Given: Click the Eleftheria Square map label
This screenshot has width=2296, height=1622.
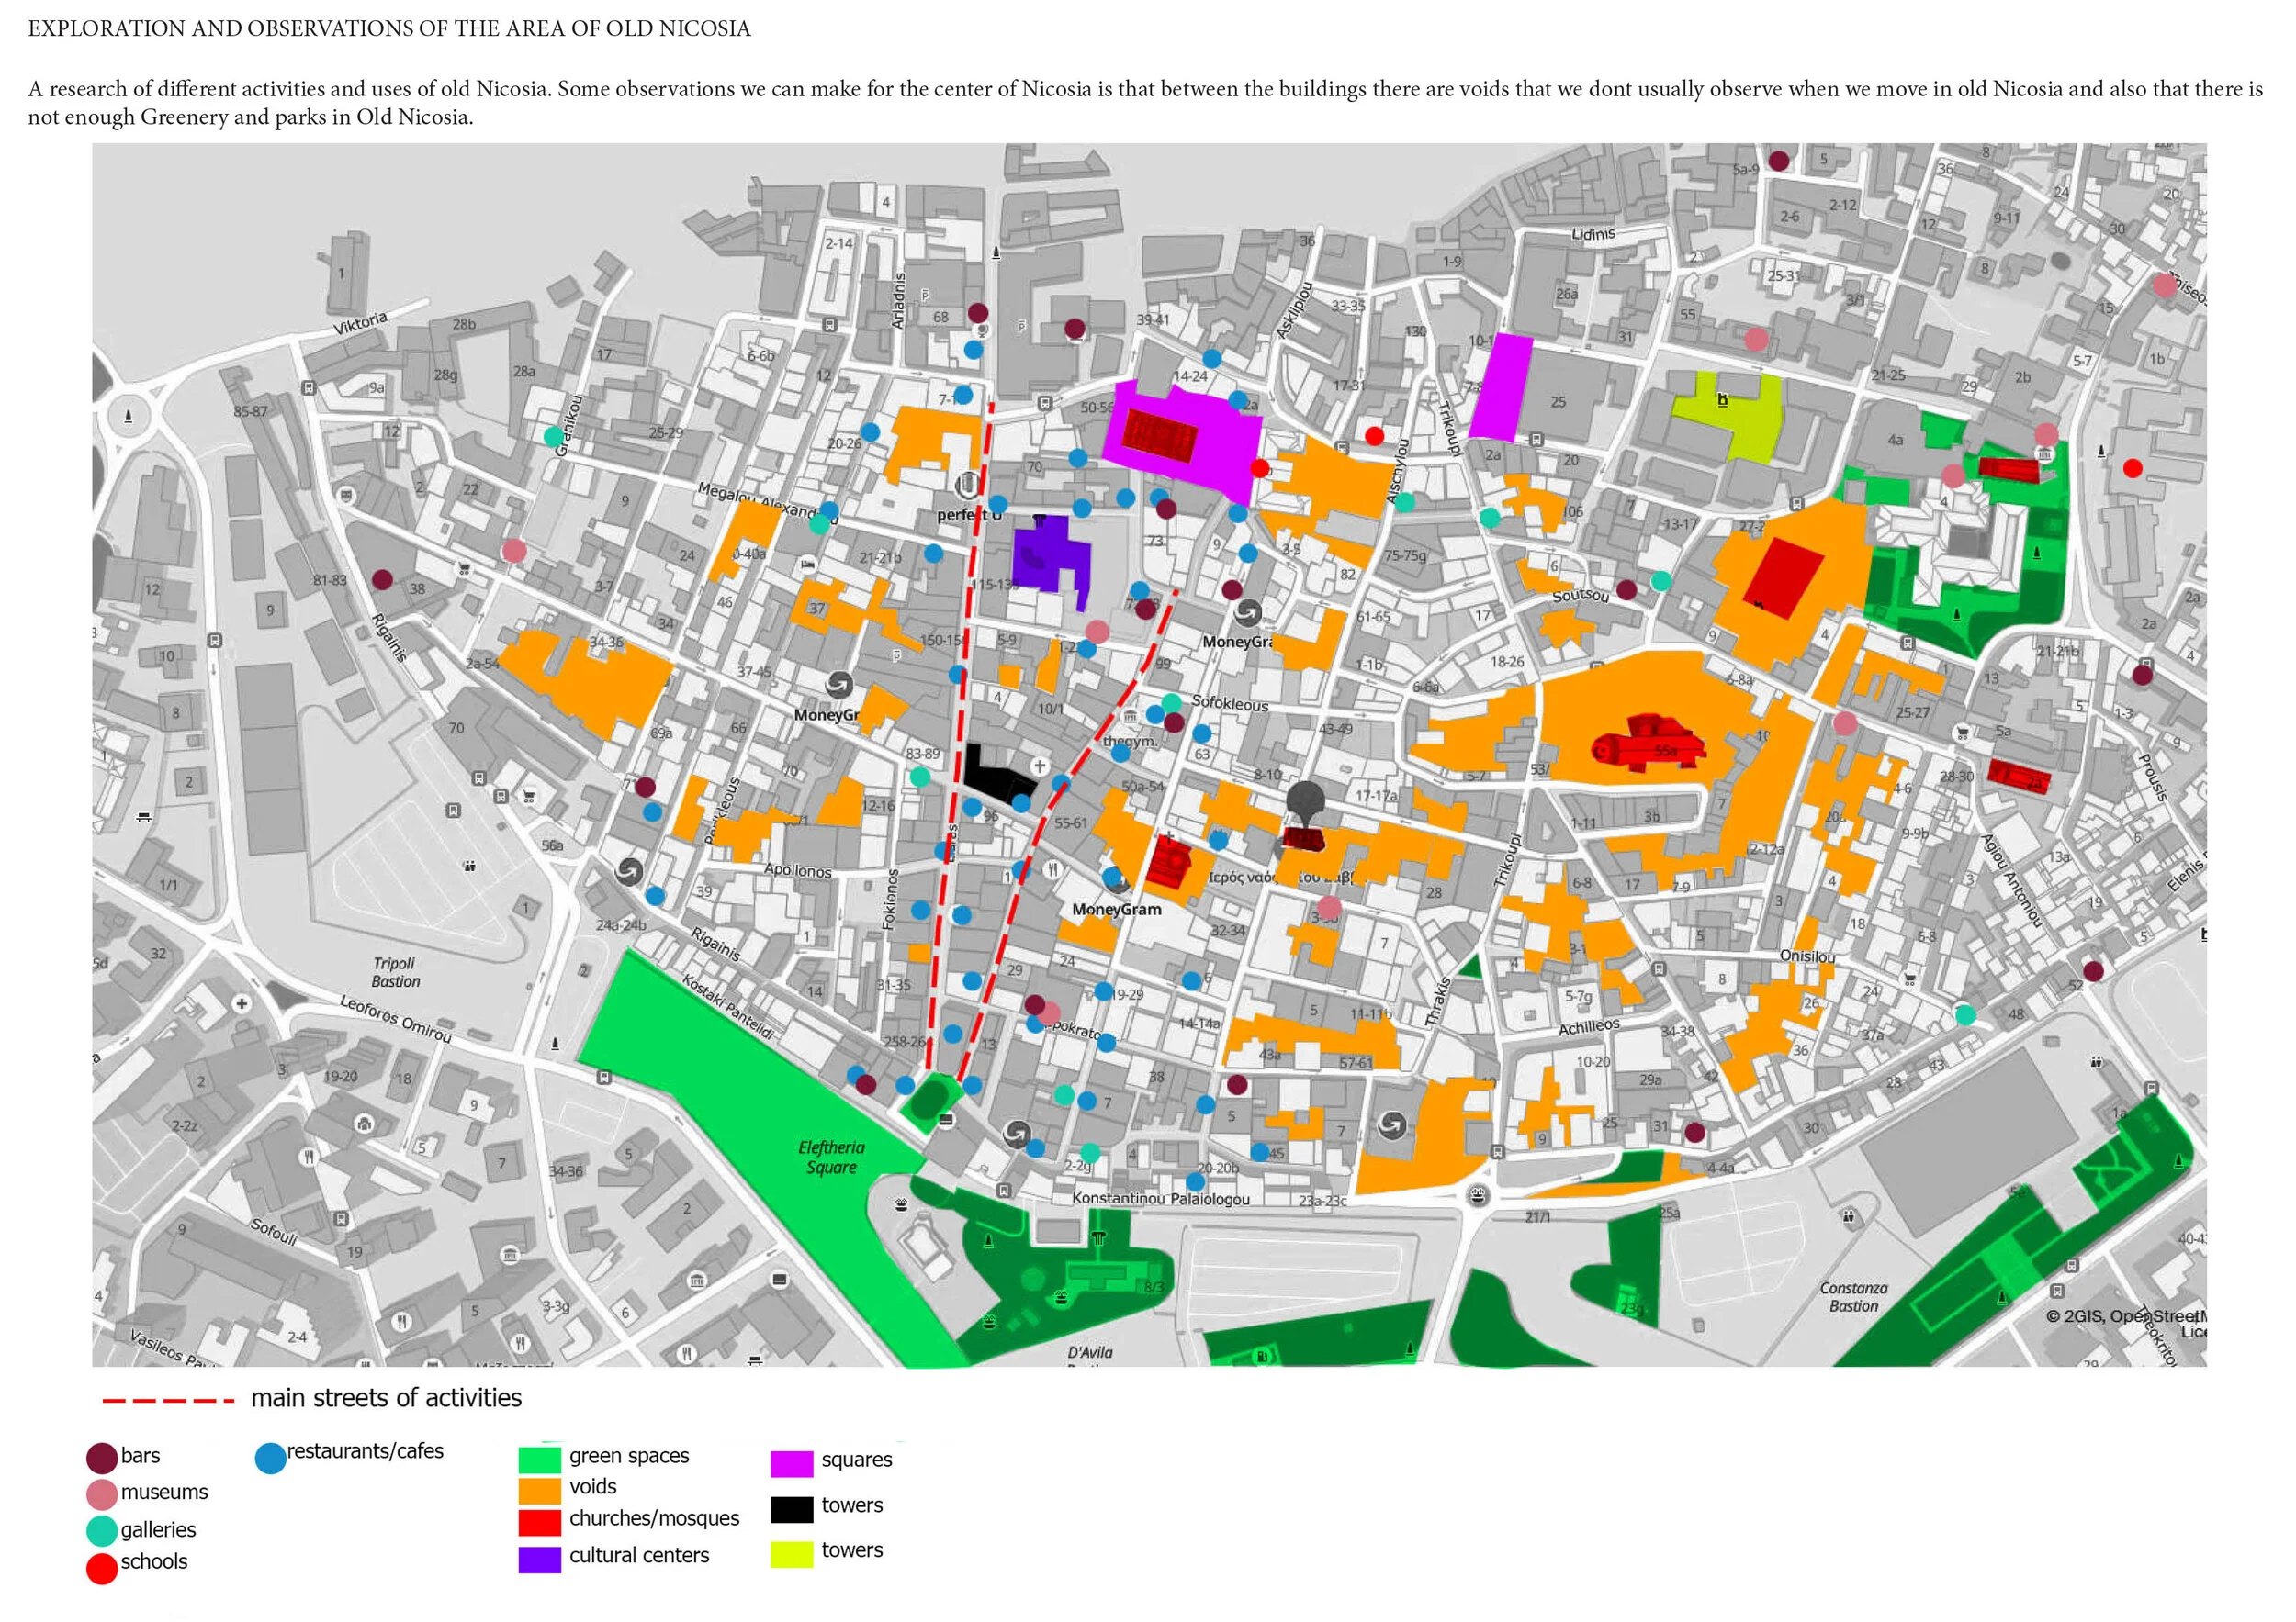Looking at the screenshot, I should coord(831,1157).
